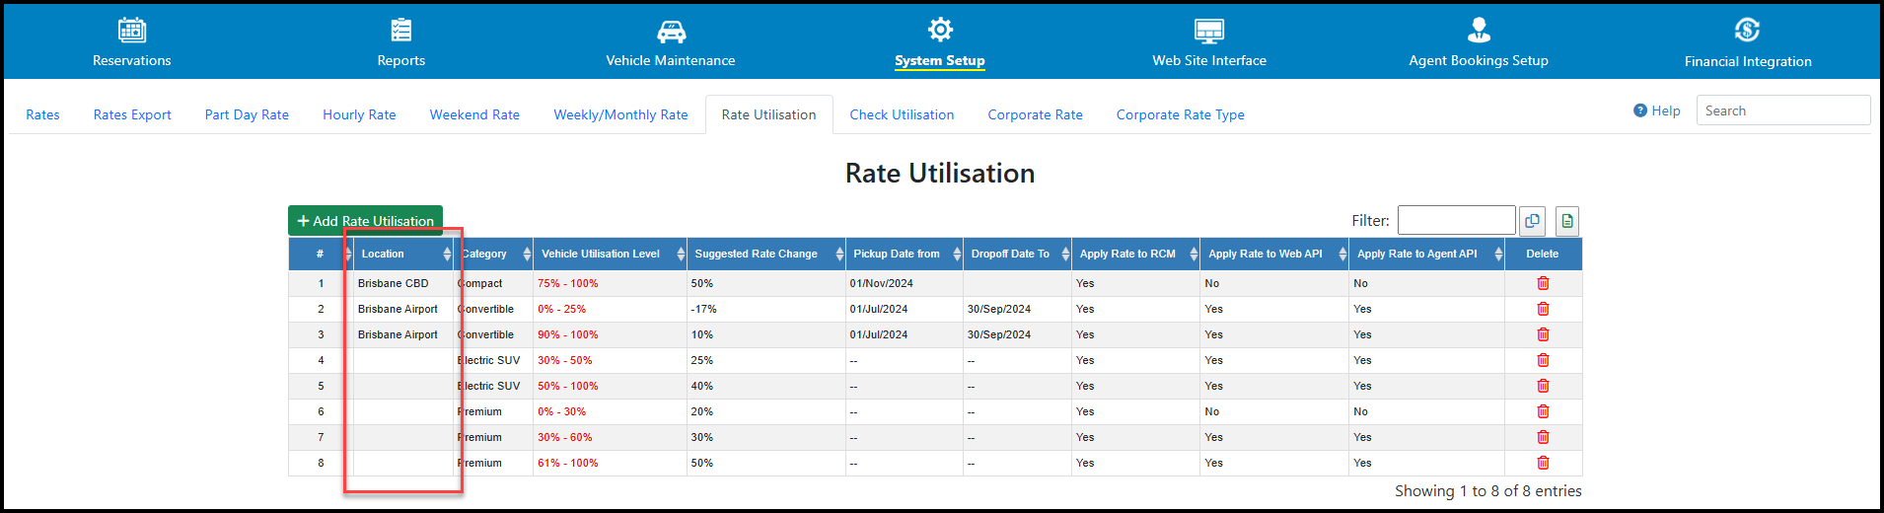Click the copy table icon button
The image size is (1884, 513).
point(1532,221)
